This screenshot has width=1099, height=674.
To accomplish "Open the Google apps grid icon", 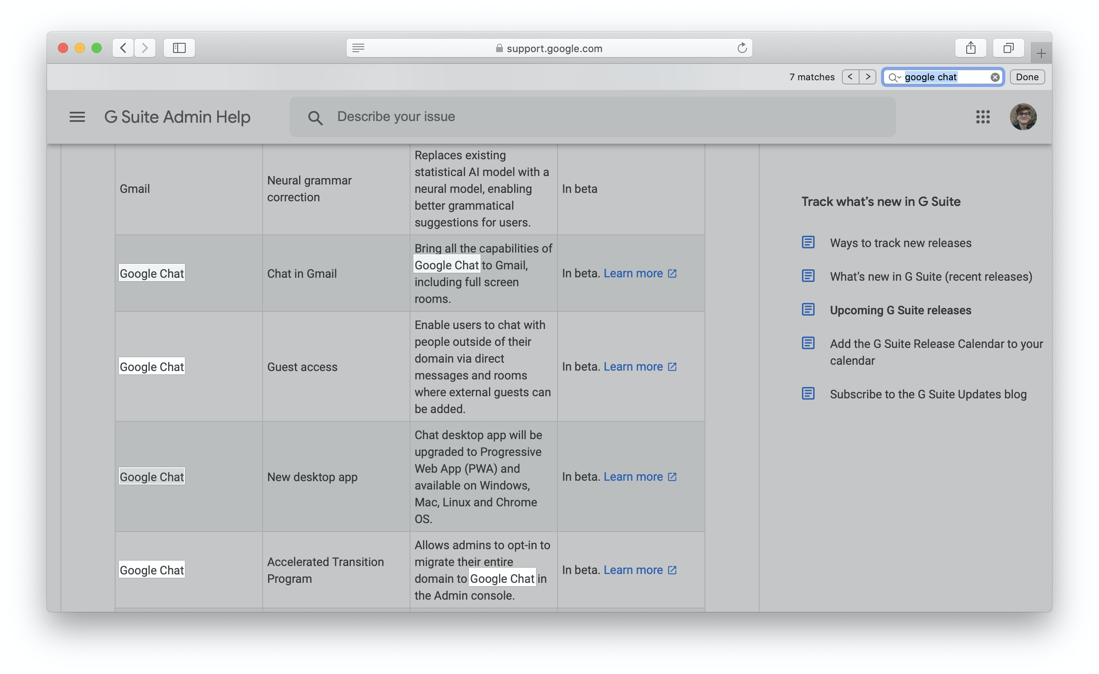I will click(983, 117).
